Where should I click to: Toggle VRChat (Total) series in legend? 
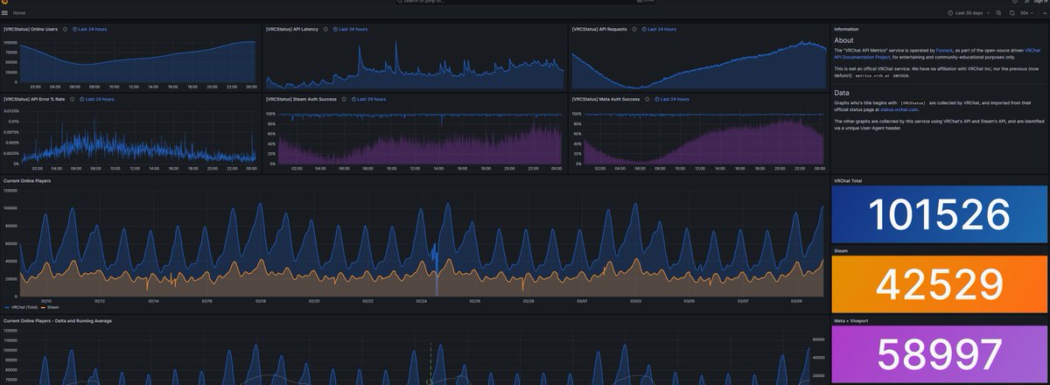tap(24, 308)
